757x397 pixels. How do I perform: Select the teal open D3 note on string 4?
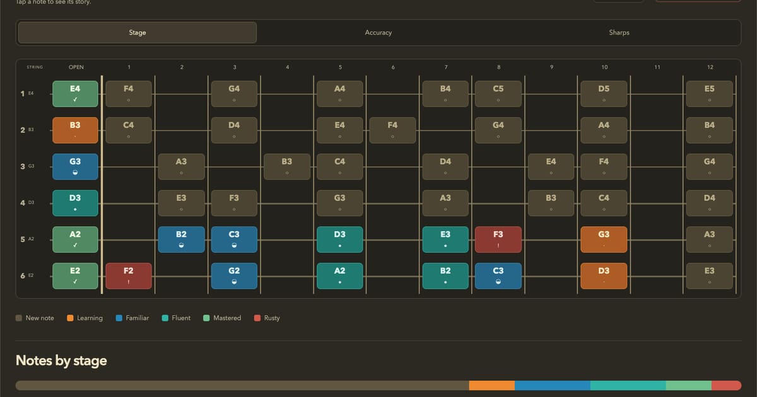76,203
